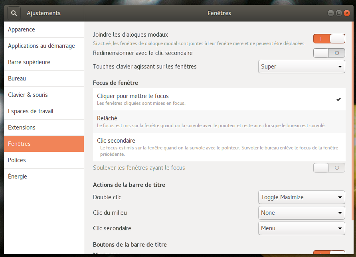Click the Double clic label
This screenshot has width=356, height=257.
pyautogui.click(x=107, y=197)
